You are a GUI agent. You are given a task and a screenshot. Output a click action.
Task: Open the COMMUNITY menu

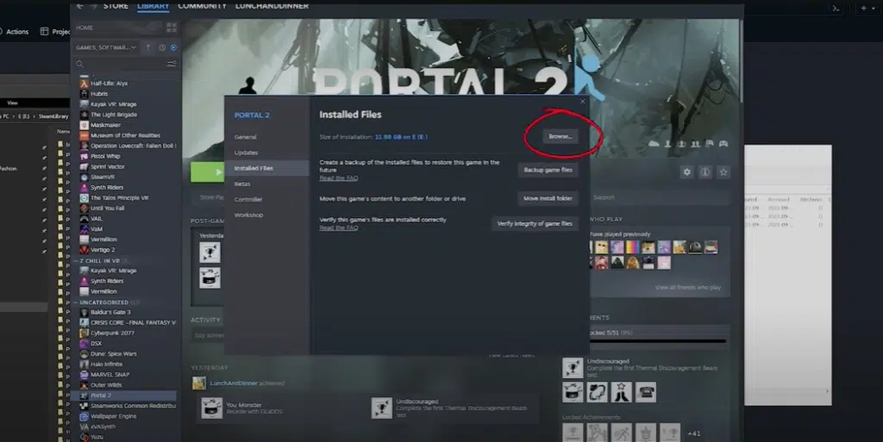202,6
